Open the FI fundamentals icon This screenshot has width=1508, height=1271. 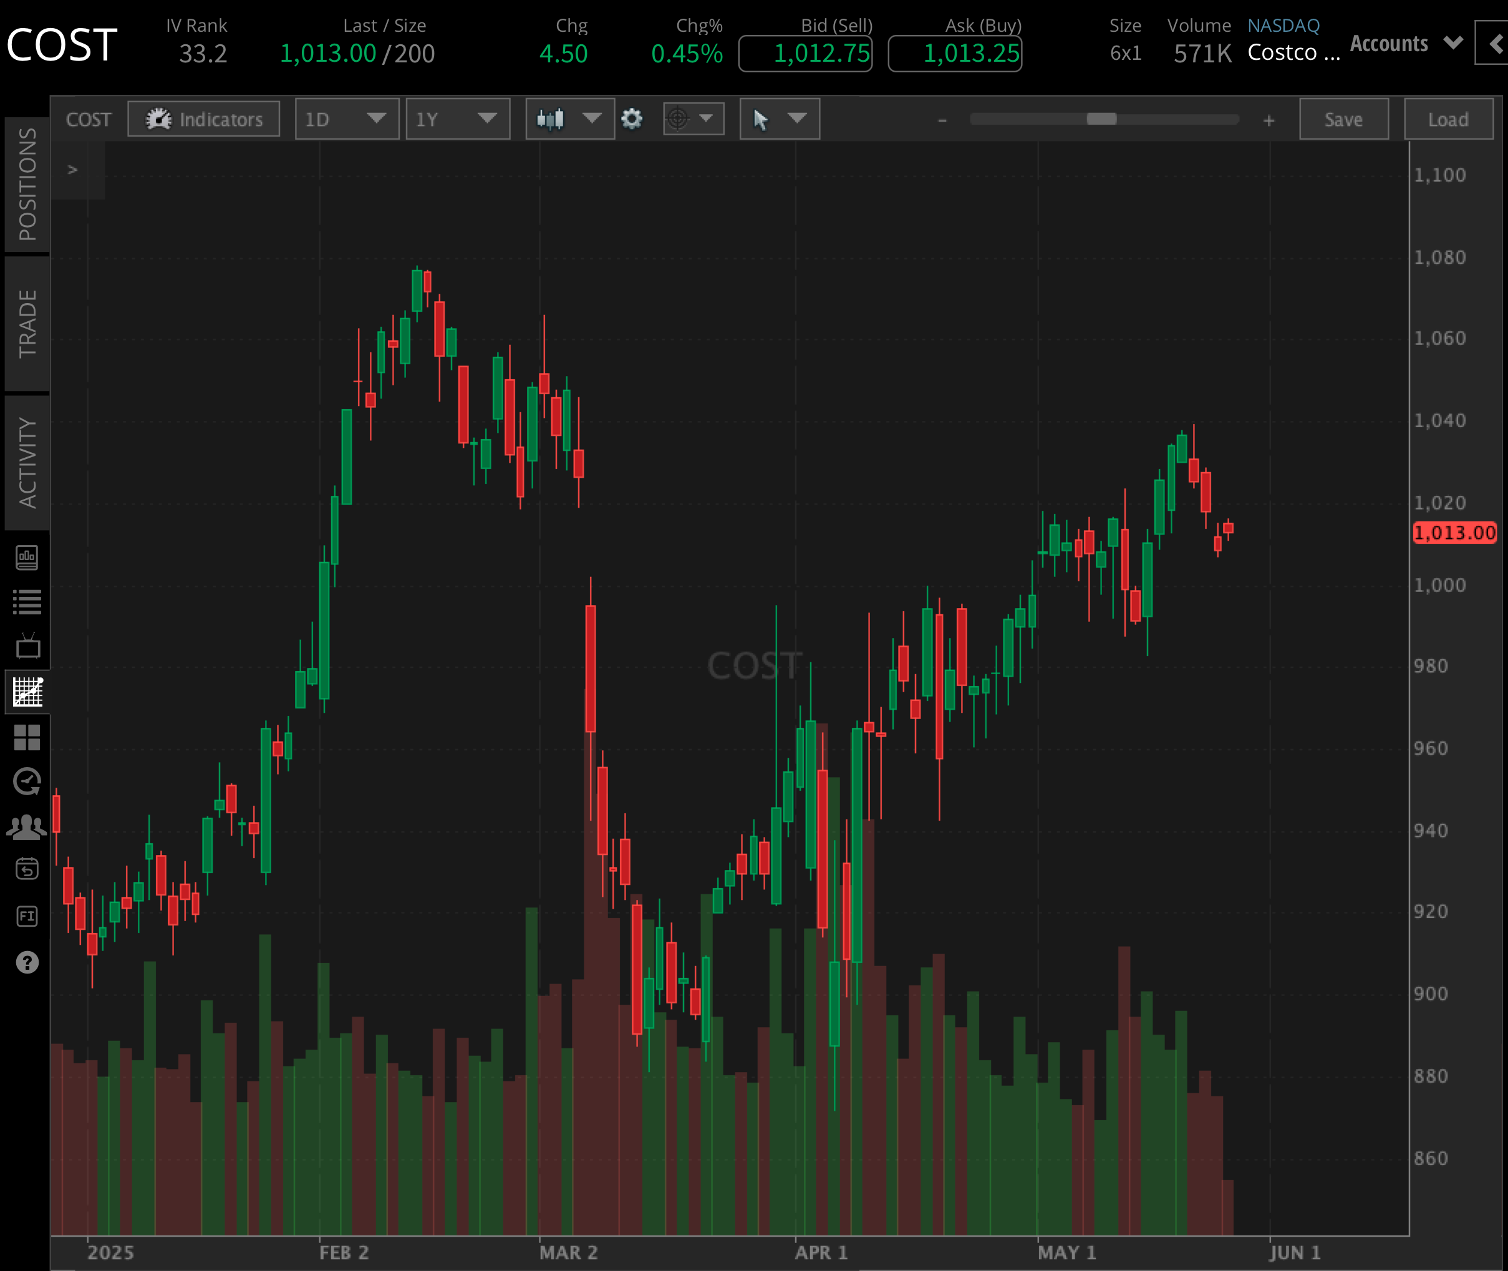point(28,914)
